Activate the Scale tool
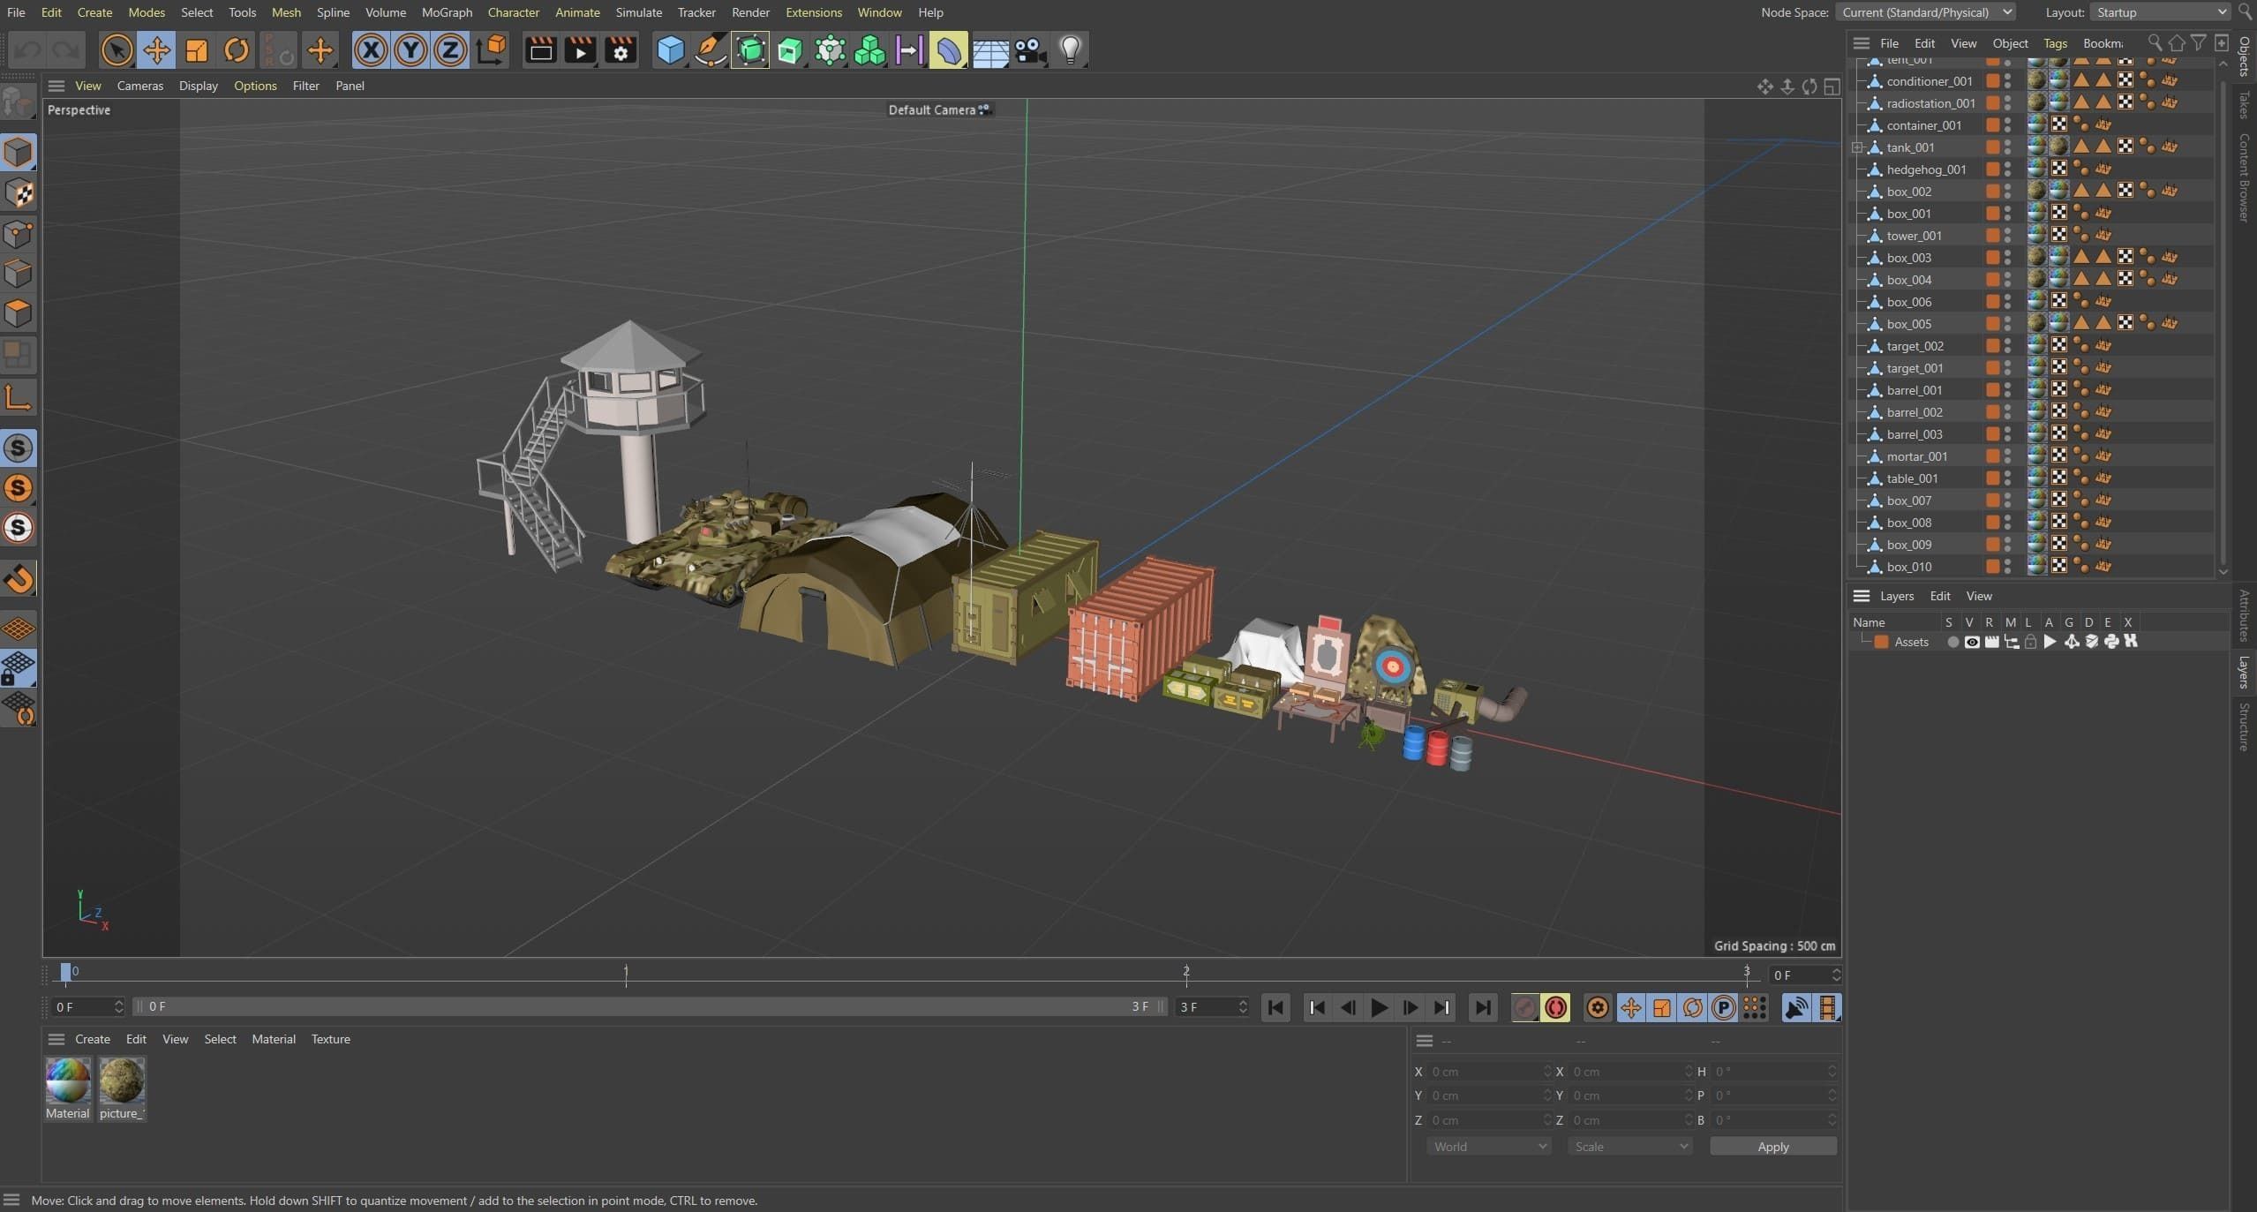2257x1212 pixels. [196, 50]
